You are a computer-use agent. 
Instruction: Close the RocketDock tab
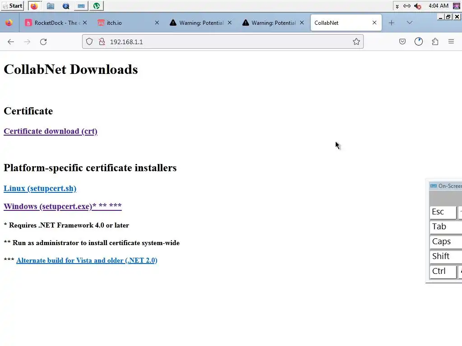85,23
